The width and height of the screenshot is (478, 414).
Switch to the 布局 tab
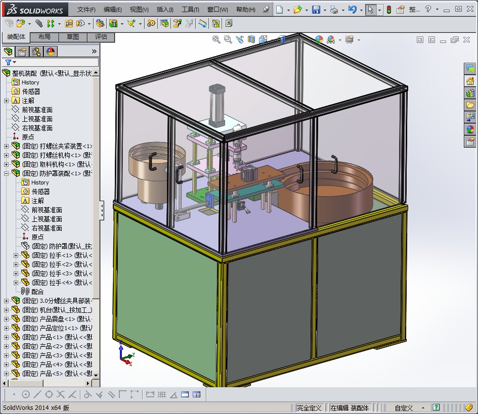pyautogui.click(x=45, y=37)
